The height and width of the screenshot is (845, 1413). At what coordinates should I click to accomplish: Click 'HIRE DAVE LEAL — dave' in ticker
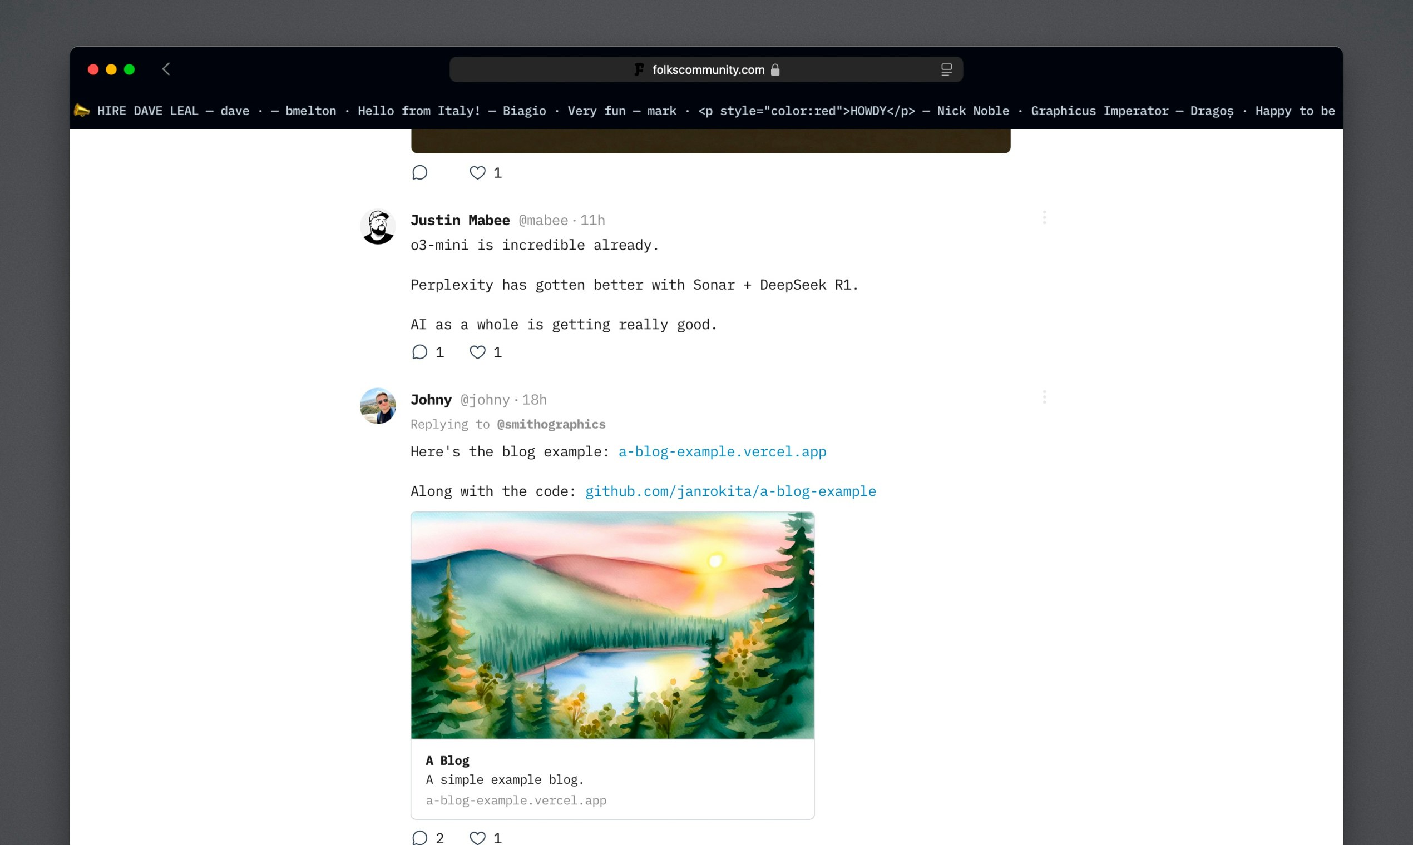tap(173, 111)
